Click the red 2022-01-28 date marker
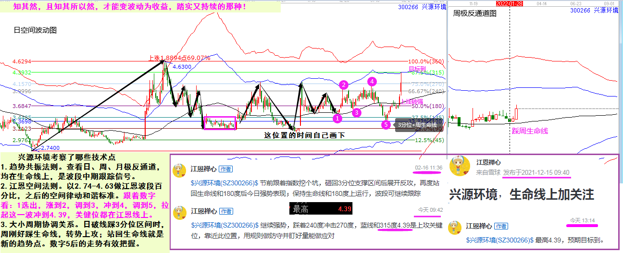Image resolution: width=623 pixels, height=253 pixels. [x=509, y=3]
